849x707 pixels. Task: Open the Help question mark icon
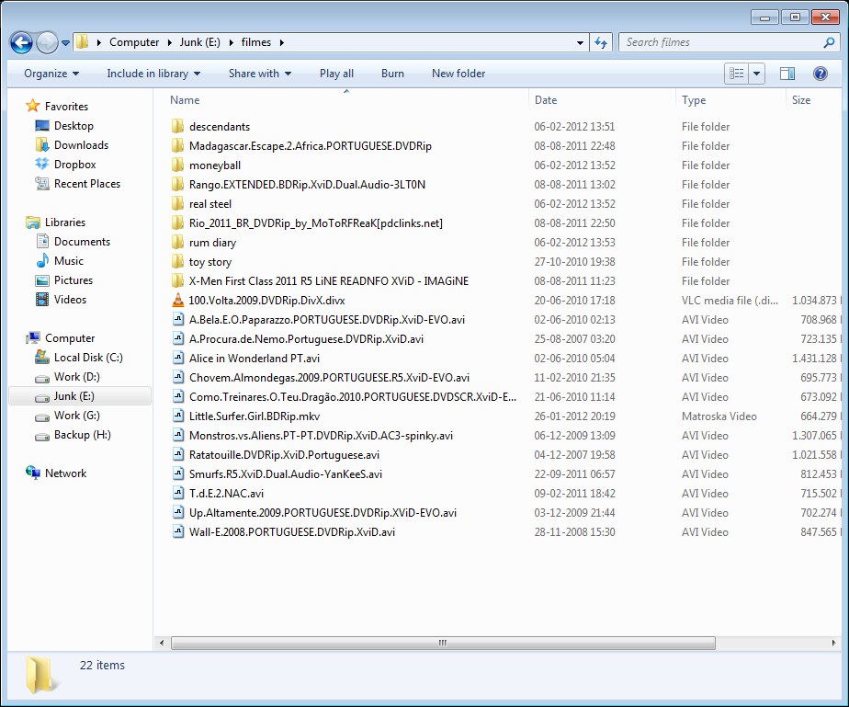(x=821, y=74)
